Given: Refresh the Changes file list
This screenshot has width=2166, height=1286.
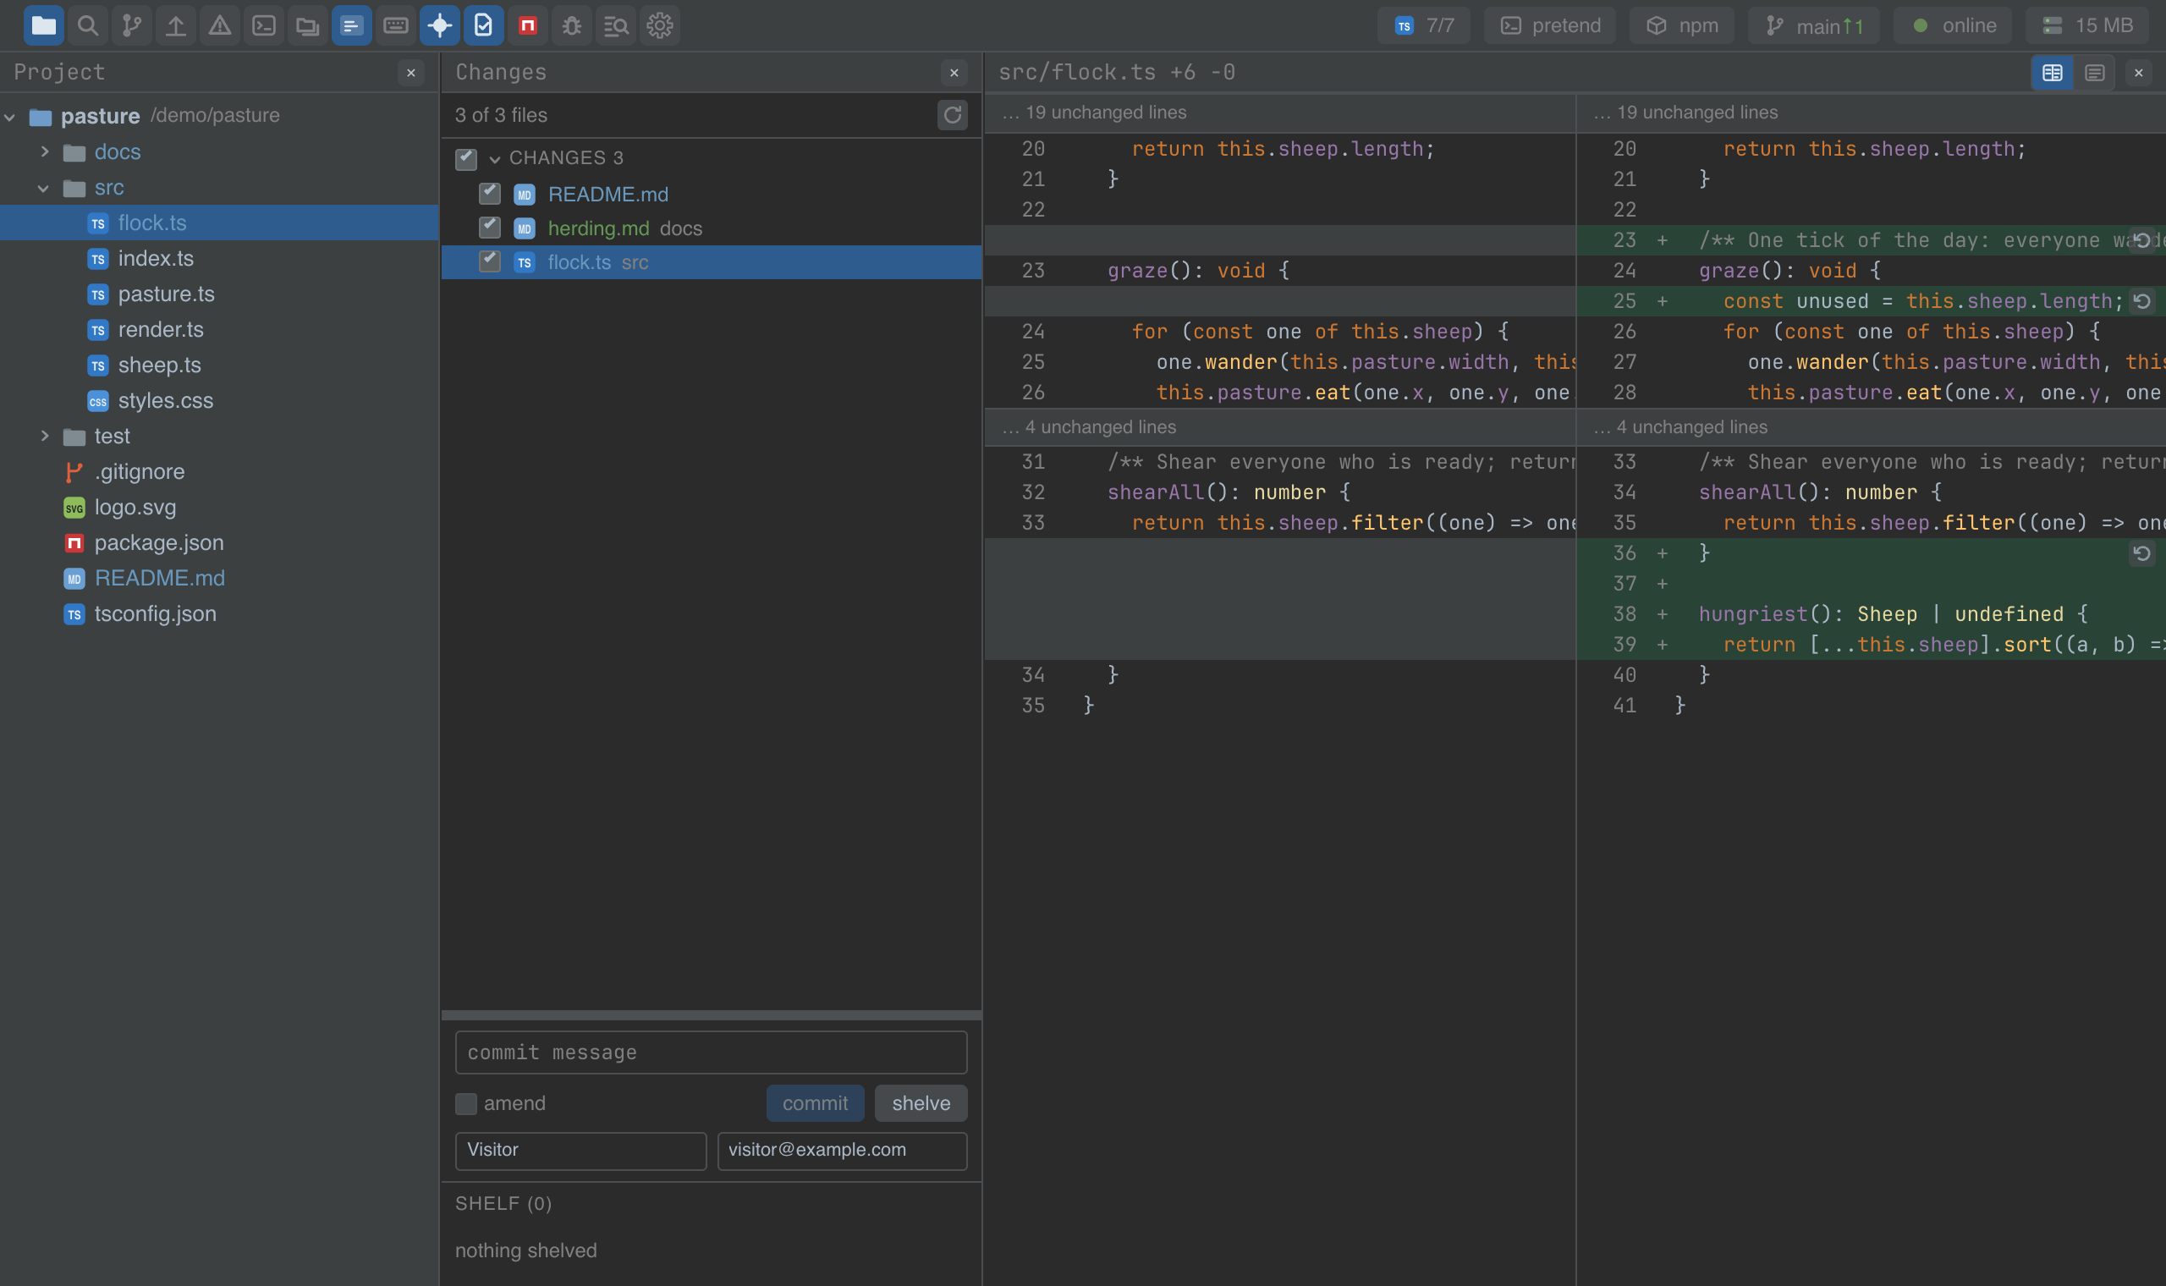Looking at the screenshot, I should pos(953,115).
